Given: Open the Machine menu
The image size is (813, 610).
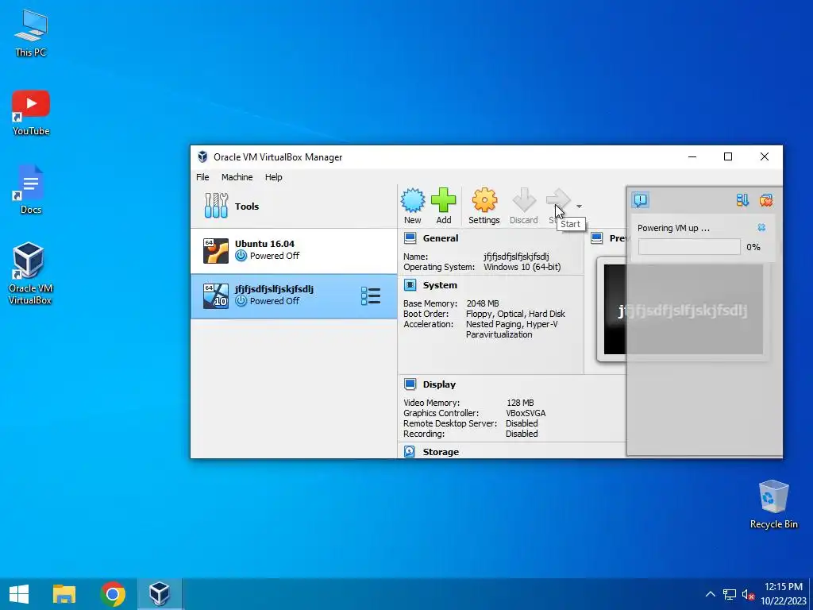Looking at the screenshot, I should pos(237,177).
